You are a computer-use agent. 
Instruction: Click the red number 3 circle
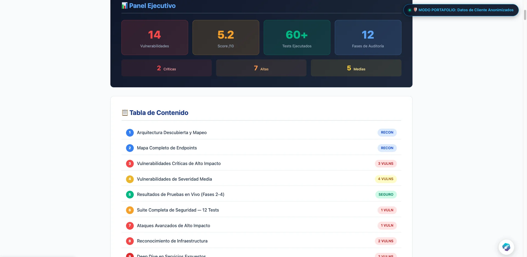tap(130, 163)
